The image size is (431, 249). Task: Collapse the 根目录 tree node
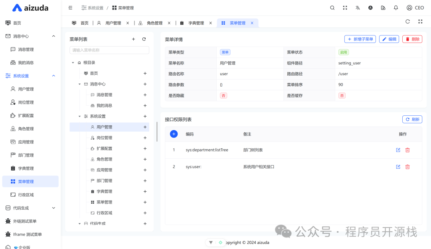click(x=73, y=62)
